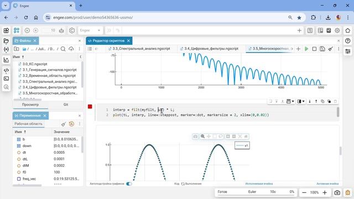Stop simulation with the circular stop button
The image size is (354, 199).
(x=35, y=30)
